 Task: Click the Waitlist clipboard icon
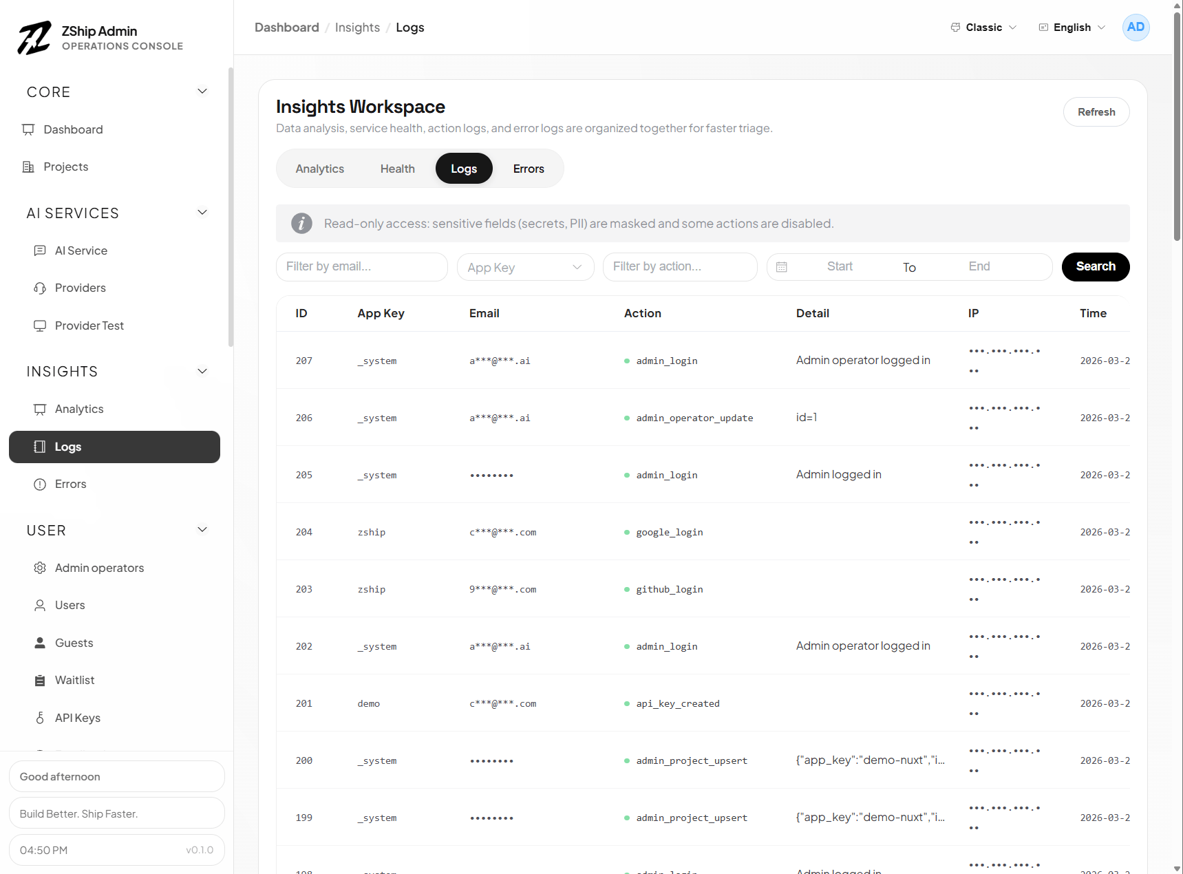click(x=40, y=681)
